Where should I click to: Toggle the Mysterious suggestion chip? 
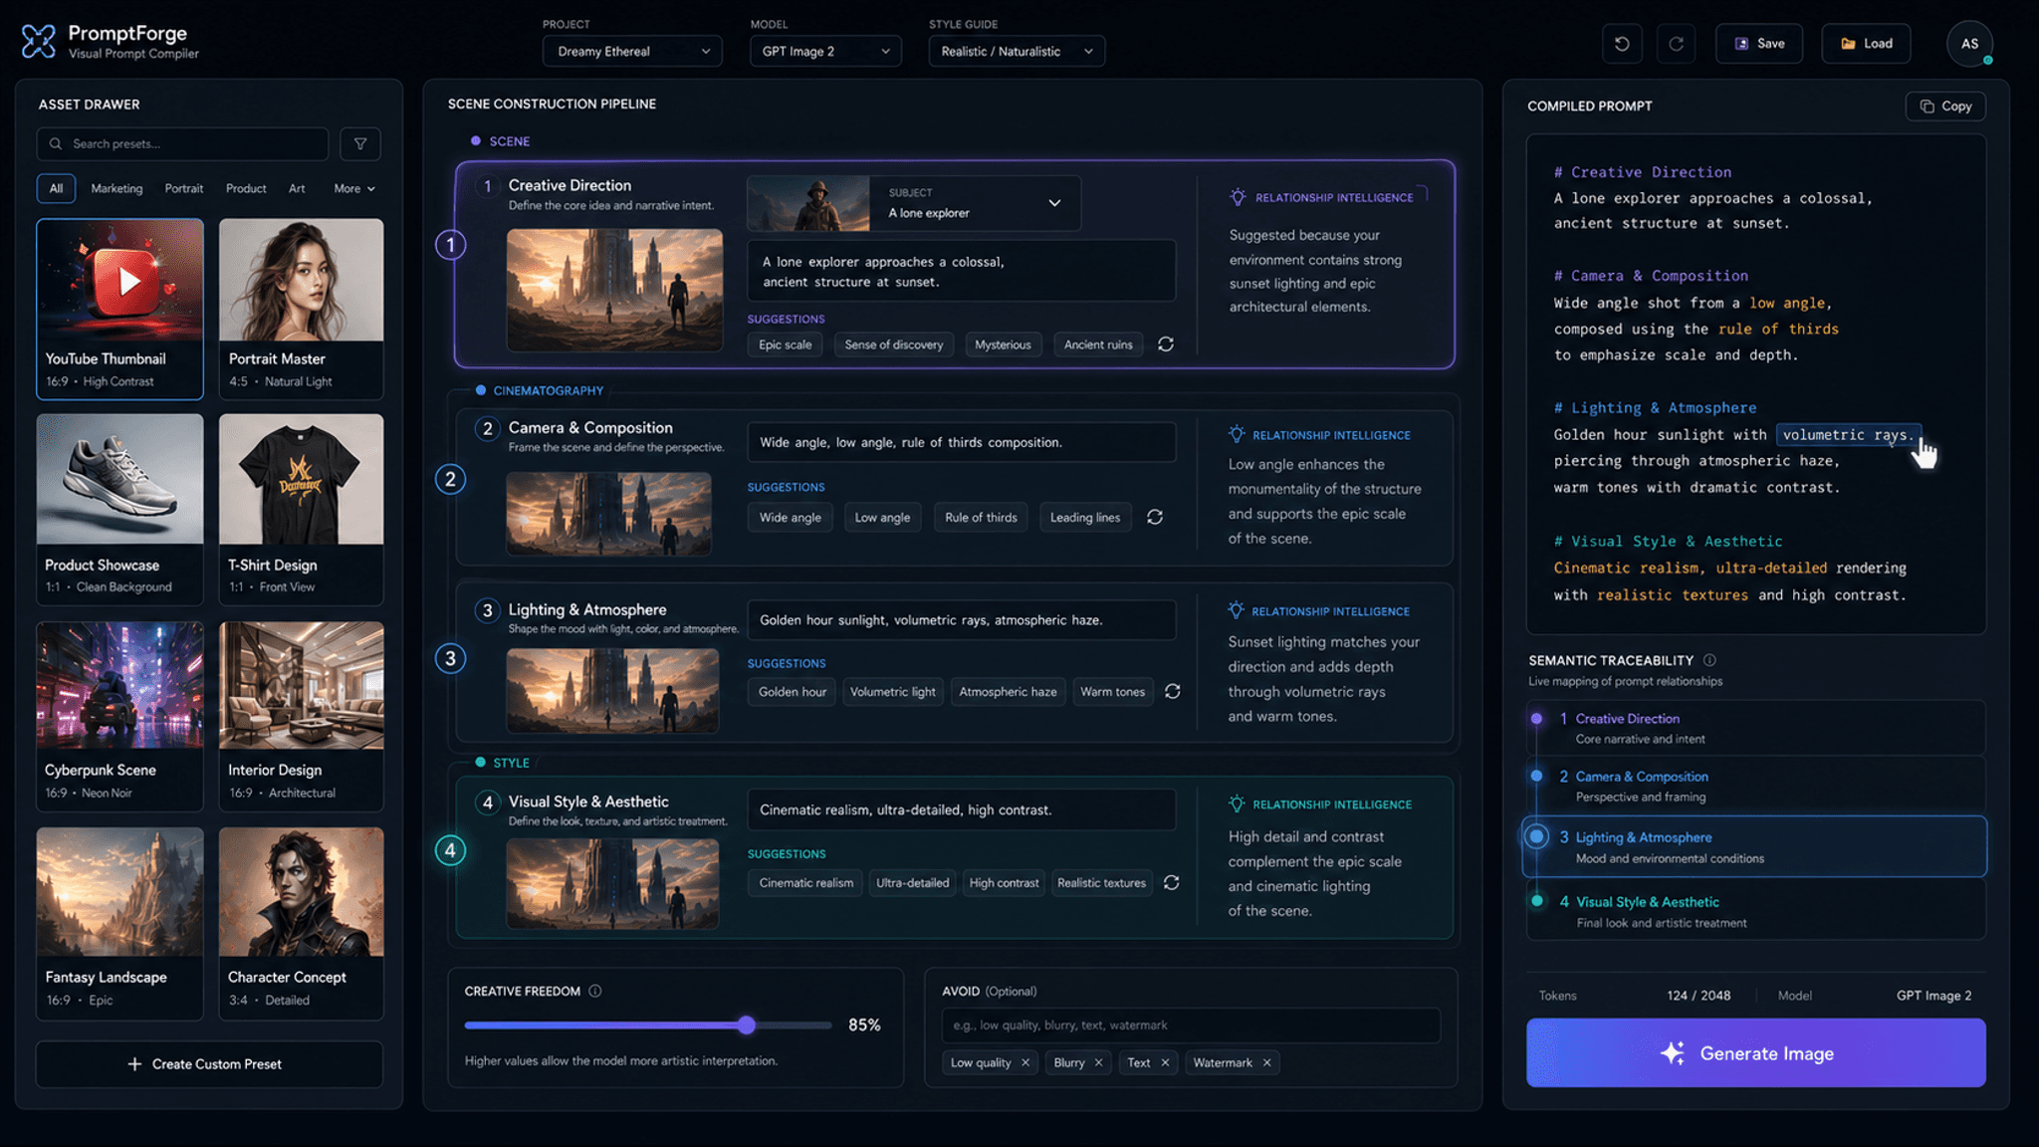(1003, 344)
